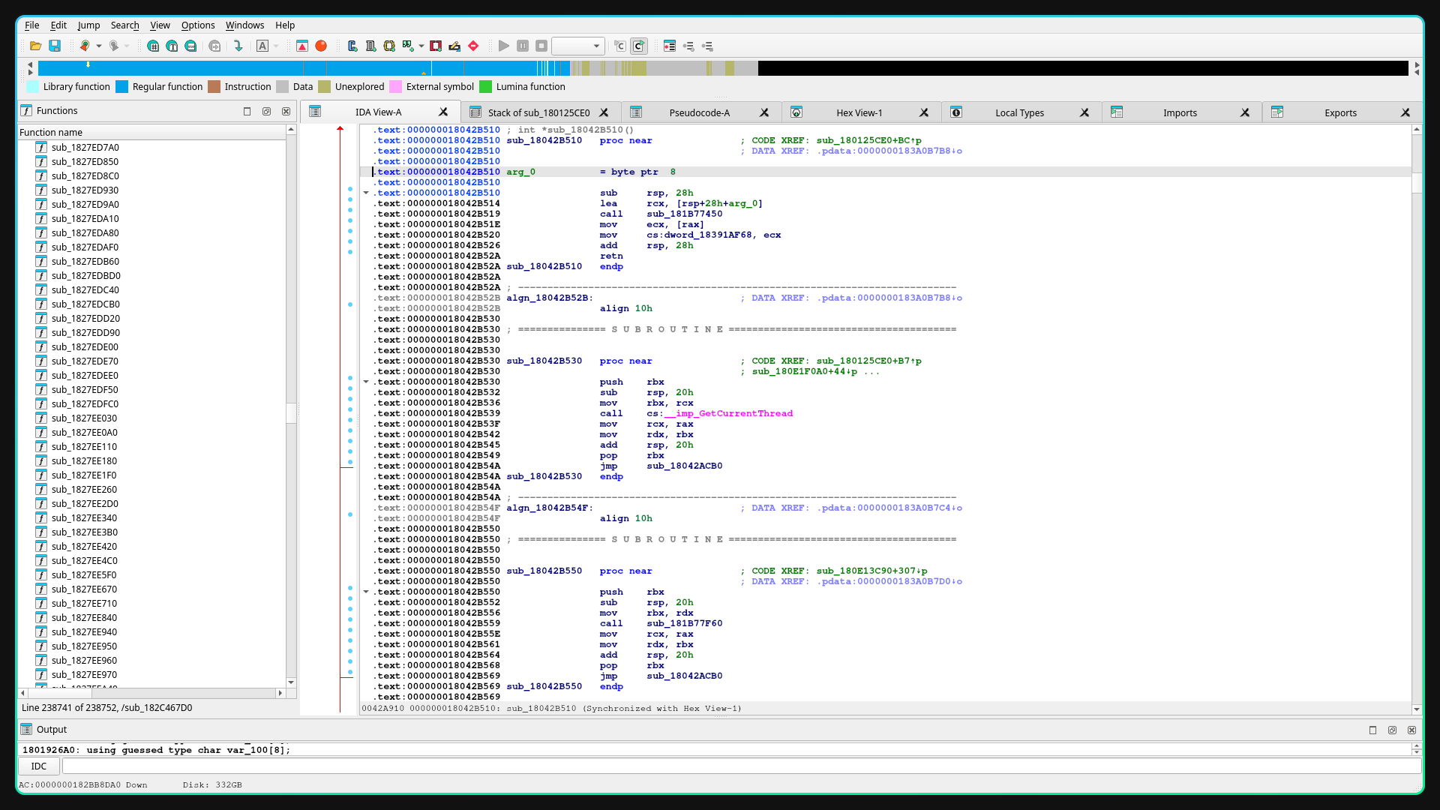Click the red stop-sign toolbar icon
This screenshot has width=1440, height=810.
coord(473,46)
